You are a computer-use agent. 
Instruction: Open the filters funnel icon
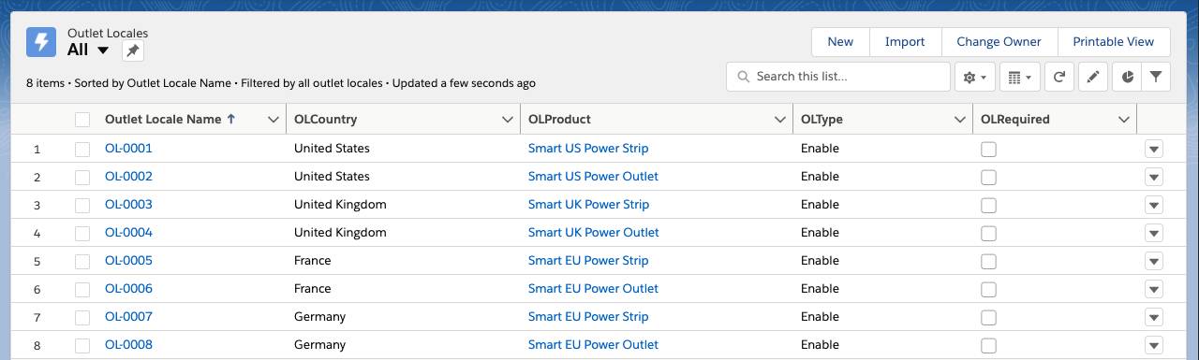click(1157, 77)
